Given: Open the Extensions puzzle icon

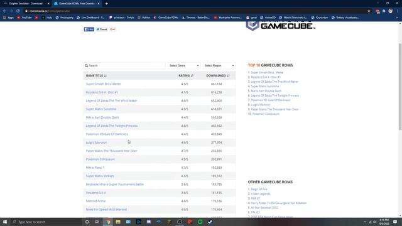Looking at the screenshot, I should coord(384,11).
